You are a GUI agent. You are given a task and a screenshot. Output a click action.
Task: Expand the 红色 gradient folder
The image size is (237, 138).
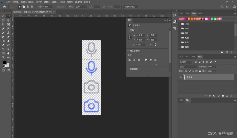[180, 42]
